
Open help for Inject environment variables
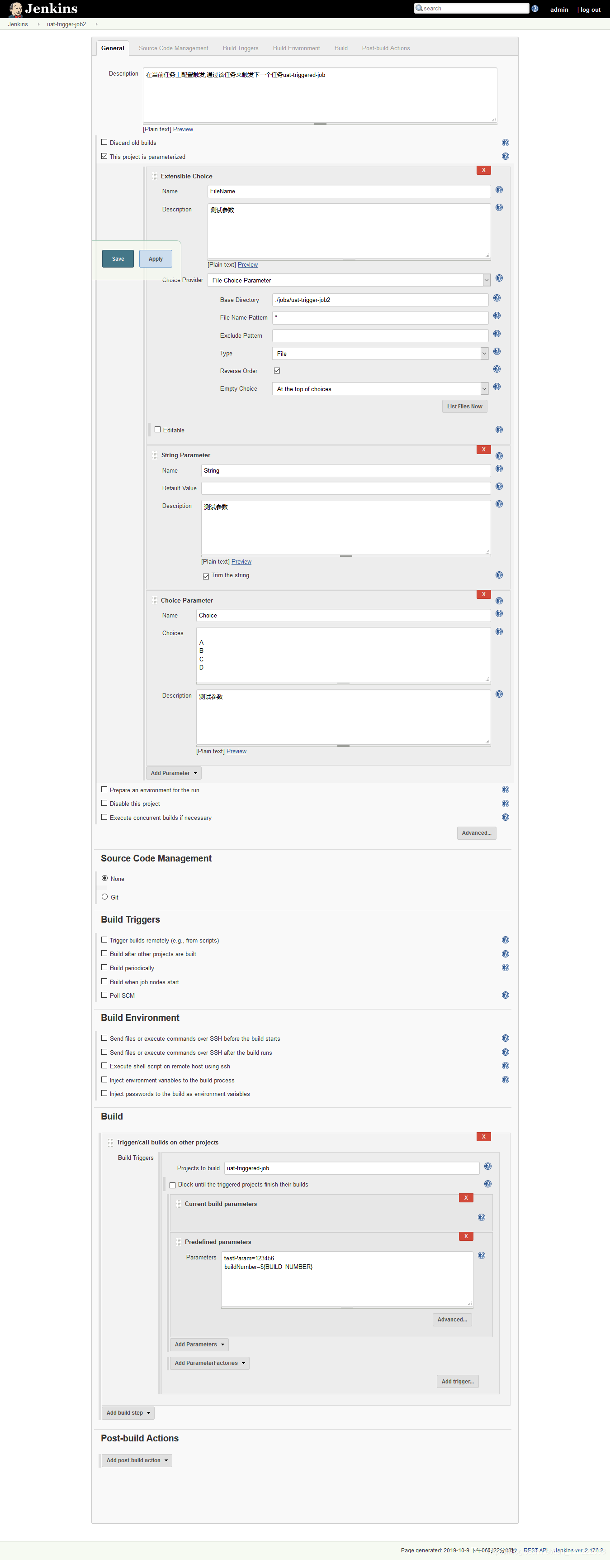click(x=505, y=1080)
